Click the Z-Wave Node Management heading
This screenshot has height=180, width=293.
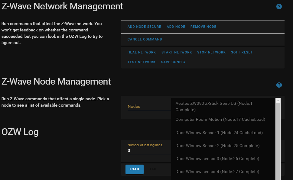coord(56,82)
